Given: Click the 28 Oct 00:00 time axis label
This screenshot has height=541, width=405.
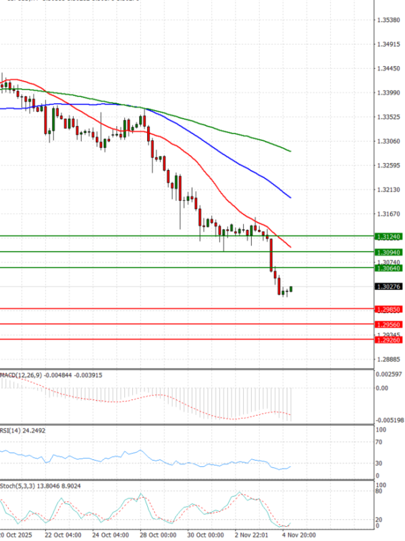Looking at the screenshot, I should 157,534.
